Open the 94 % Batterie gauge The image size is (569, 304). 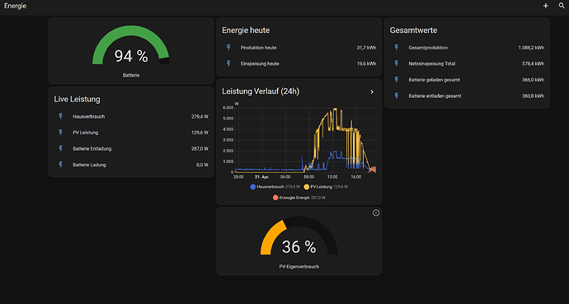click(x=131, y=51)
